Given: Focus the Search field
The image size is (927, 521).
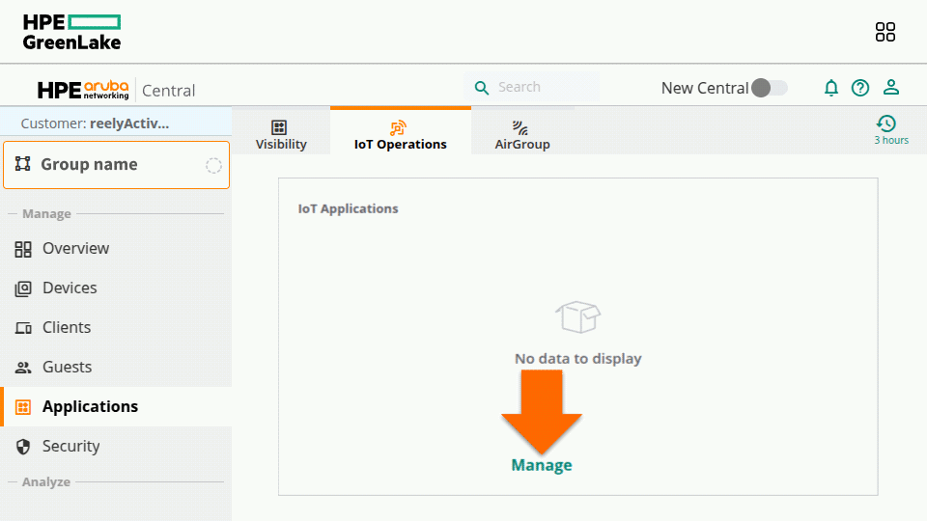Looking at the screenshot, I should click(x=531, y=88).
